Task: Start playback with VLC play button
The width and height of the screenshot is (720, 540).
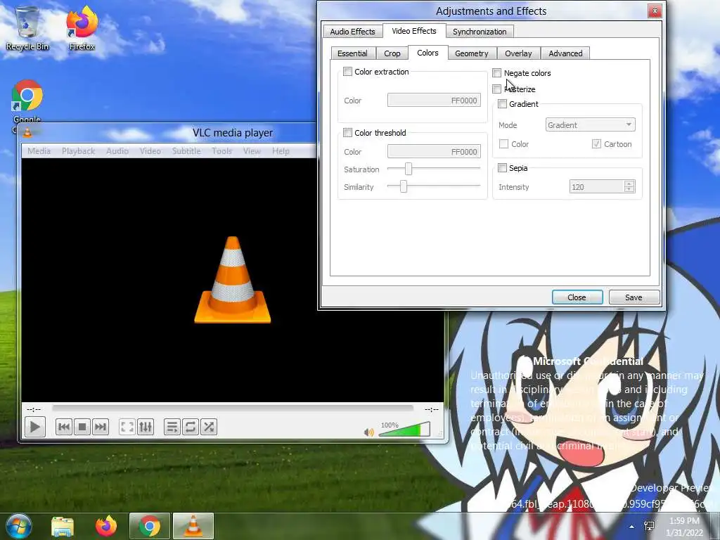Action: 34,427
